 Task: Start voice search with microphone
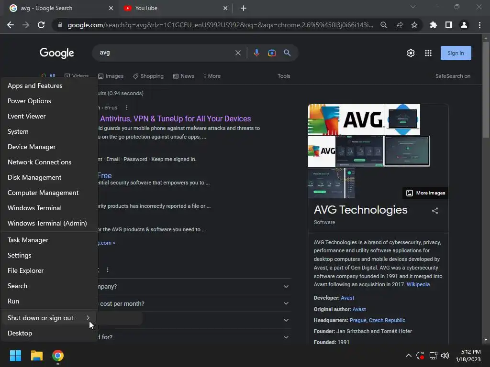[x=256, y=53]
